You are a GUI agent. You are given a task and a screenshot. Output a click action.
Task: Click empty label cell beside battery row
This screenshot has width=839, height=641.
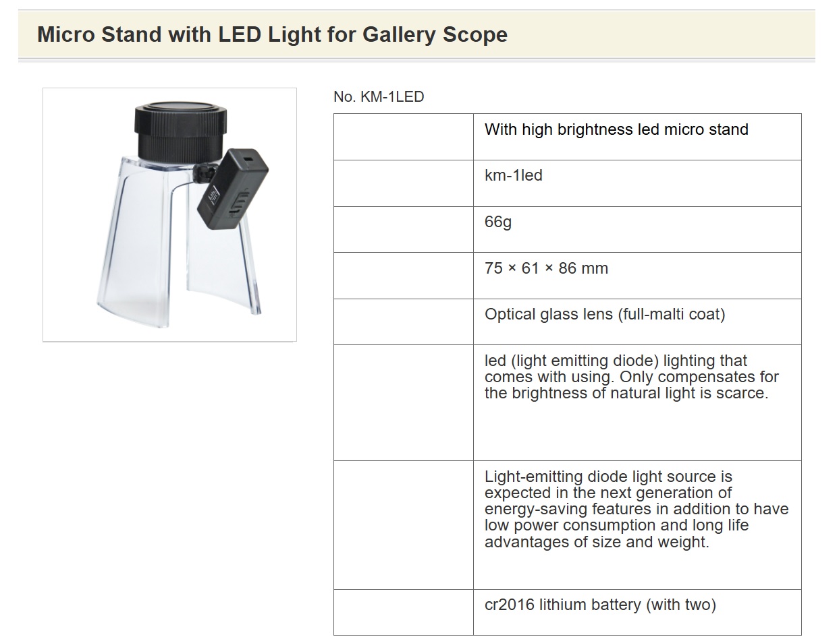[404, 612]
